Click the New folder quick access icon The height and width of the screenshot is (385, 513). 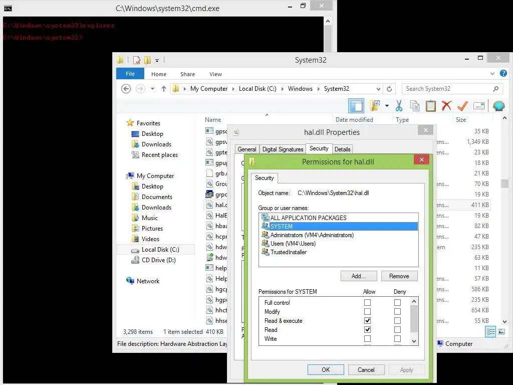148,60
